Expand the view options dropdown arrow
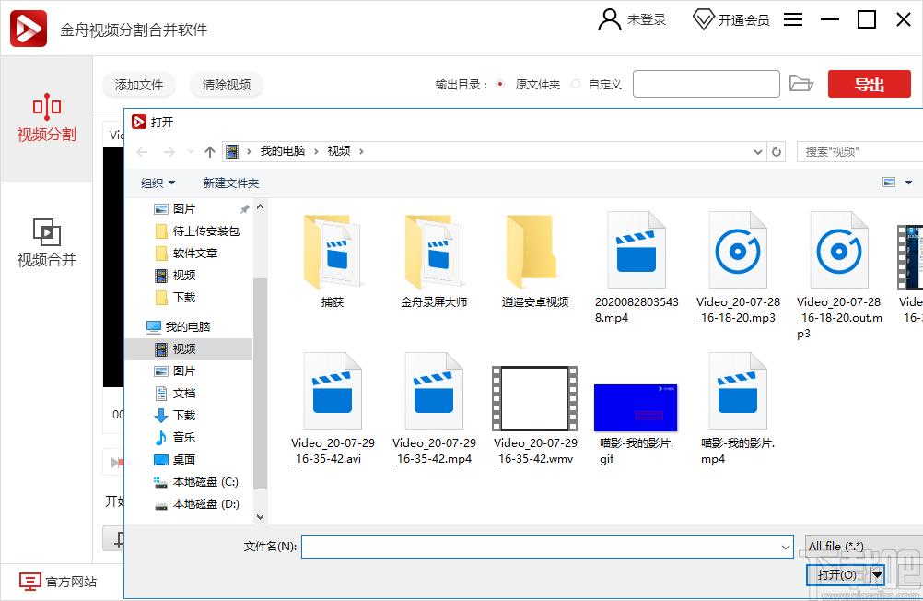The width and height of the screenshot is (923, 601). tap(908, 183)
